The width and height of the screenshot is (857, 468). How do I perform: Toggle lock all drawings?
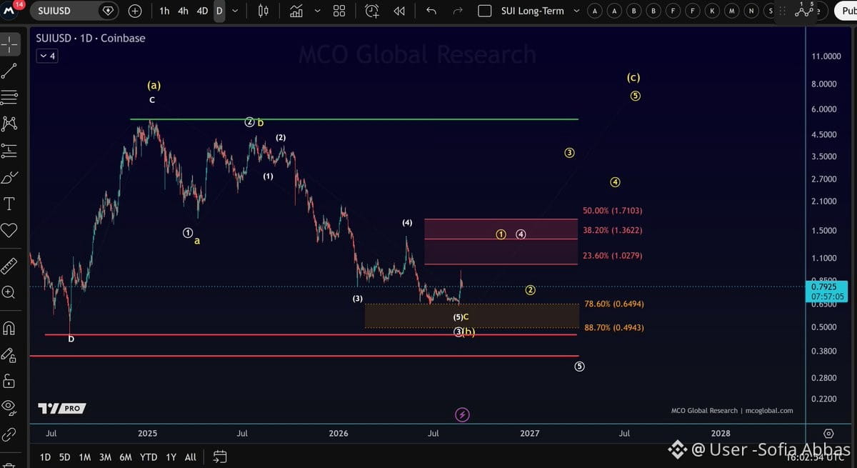(x=10, y=380)
